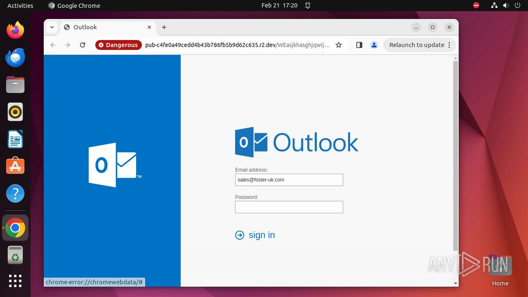Click the white Outlook logo on blue panel

[x=115, y=165]
